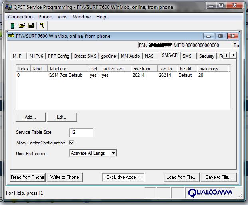248x205 pixels.
Task: Click the index column header
Action: [x=24, y=69]
